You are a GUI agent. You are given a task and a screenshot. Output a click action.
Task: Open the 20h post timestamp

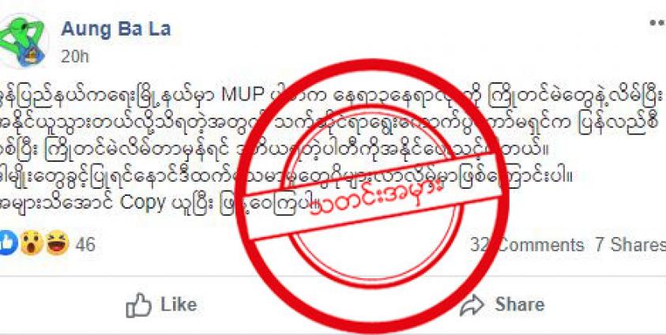tap(75, 56)
